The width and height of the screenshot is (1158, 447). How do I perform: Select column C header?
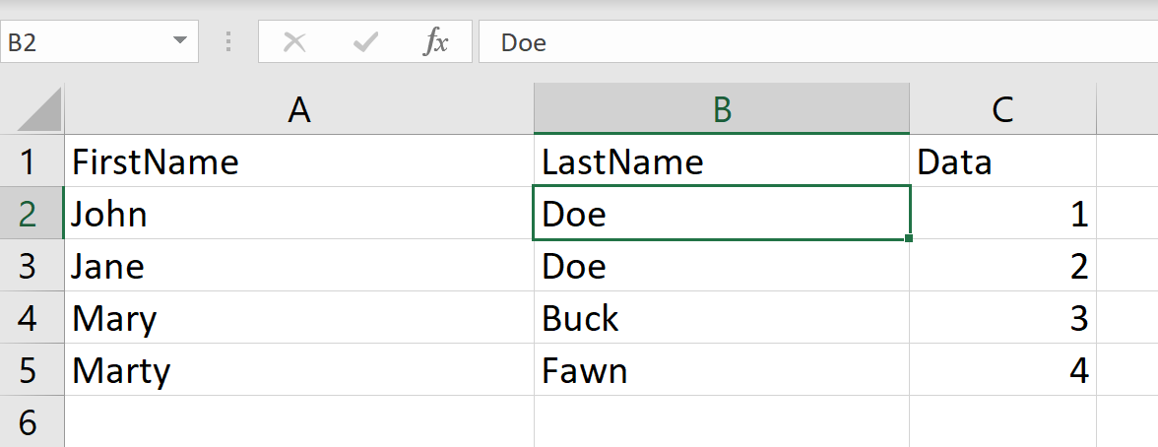[1002, 110]
